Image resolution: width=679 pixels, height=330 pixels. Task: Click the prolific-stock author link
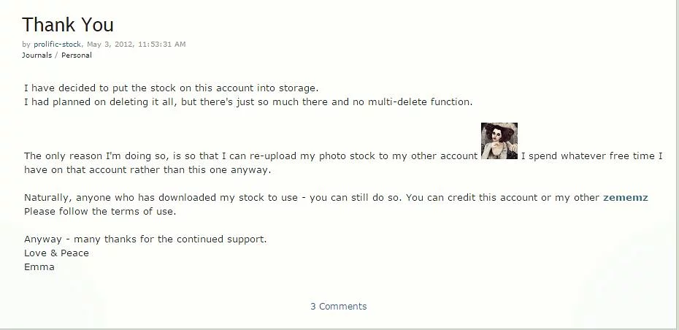click(58, 45)
